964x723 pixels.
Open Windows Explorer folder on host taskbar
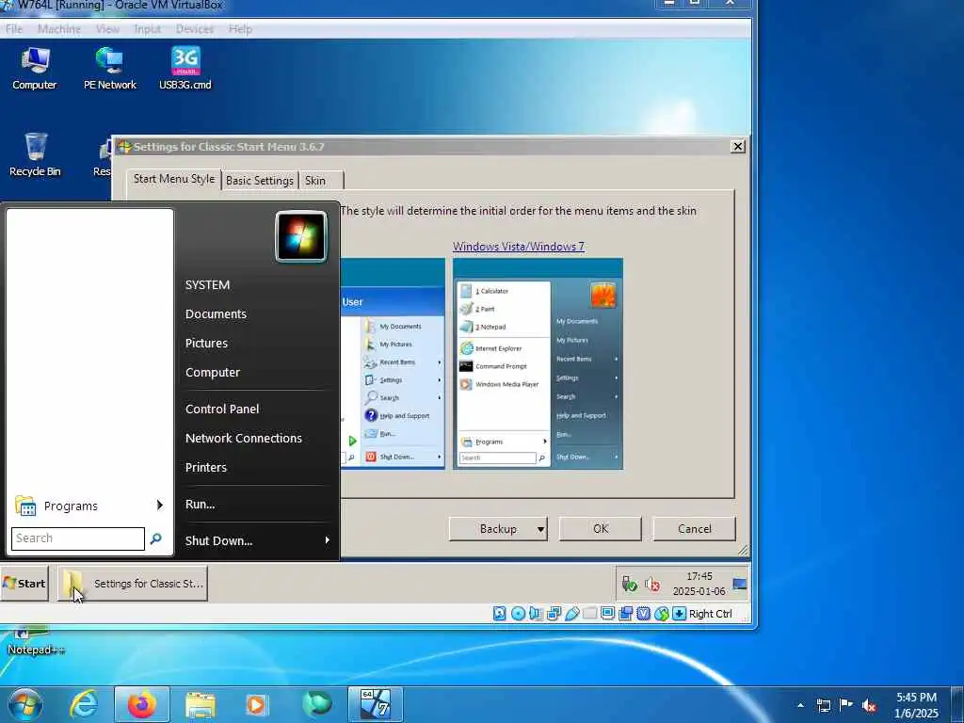coord(200,704)
